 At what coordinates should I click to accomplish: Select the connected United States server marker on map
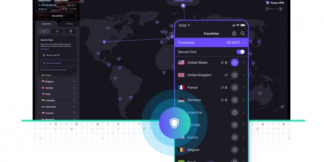[104, 42]
